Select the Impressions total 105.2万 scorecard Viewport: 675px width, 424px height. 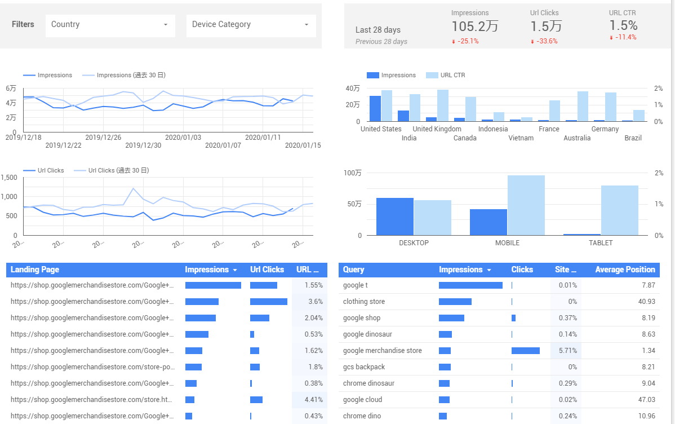tap(475, 26)
